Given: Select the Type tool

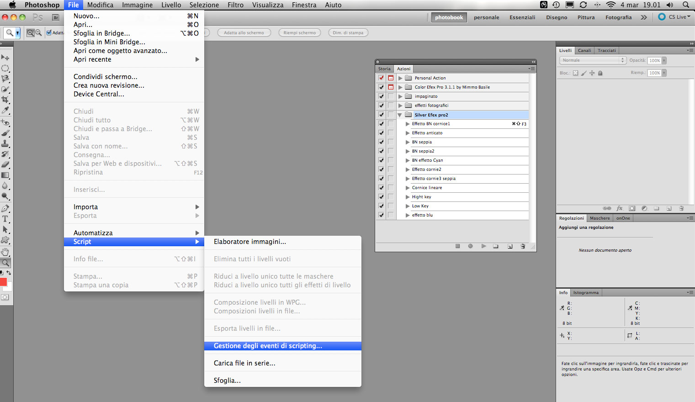Looking at the screenshot, I should pos(5,219).
